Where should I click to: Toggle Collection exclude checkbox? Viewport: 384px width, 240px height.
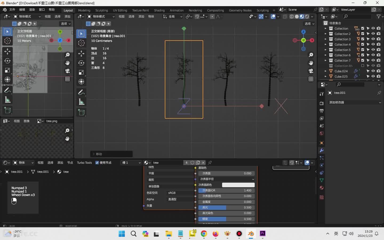pyautogui.click(x=363, y=29)
